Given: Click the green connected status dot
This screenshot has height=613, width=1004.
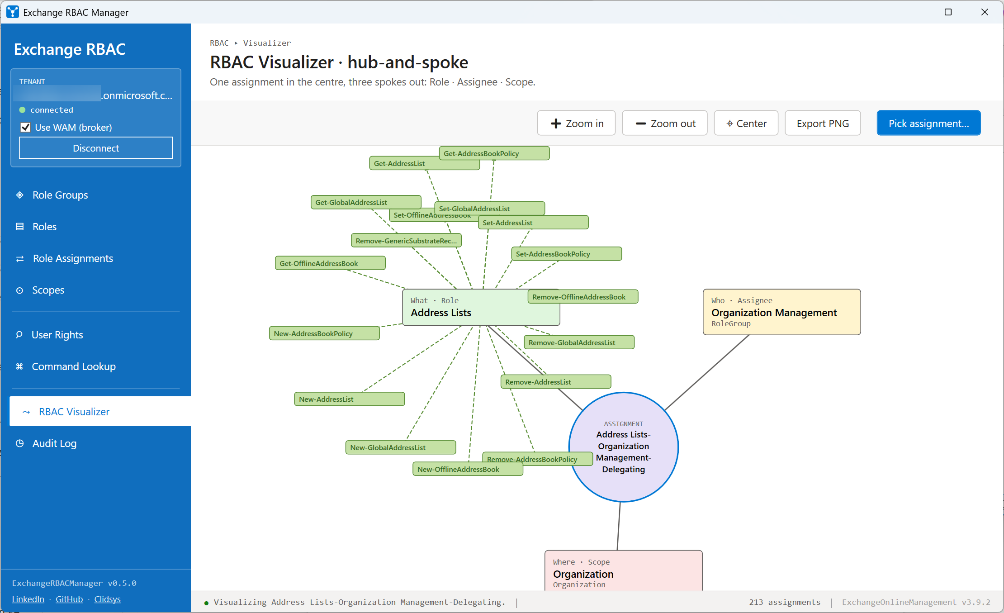Looking at the screenshot, I should pyautogui.click(x=22, y=110).
